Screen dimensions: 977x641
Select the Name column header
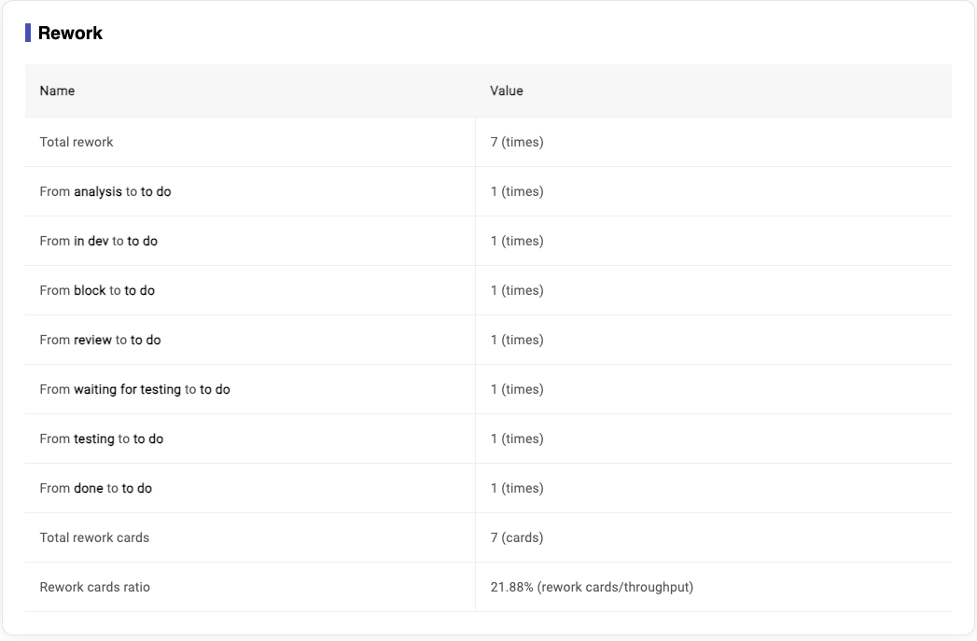click(57, 91)
